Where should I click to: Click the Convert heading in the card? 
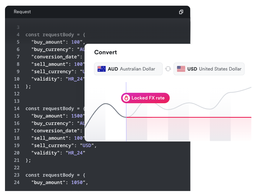(x=106, y=52)
